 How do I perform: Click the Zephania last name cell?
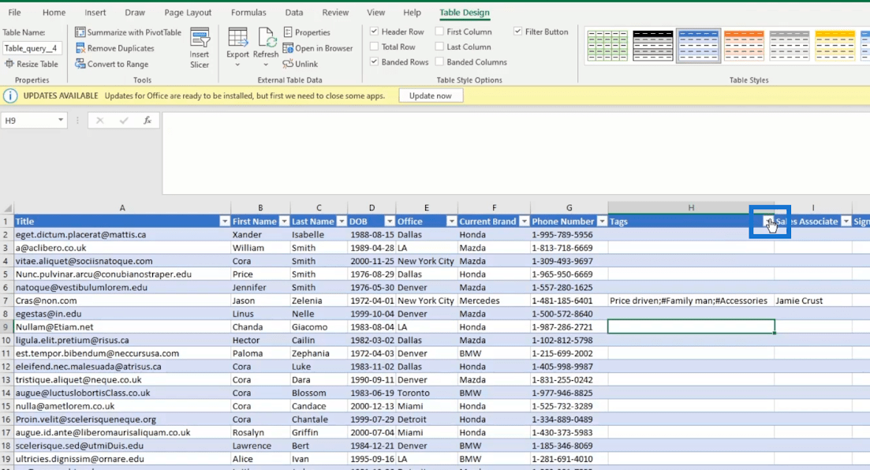point(319,353)
